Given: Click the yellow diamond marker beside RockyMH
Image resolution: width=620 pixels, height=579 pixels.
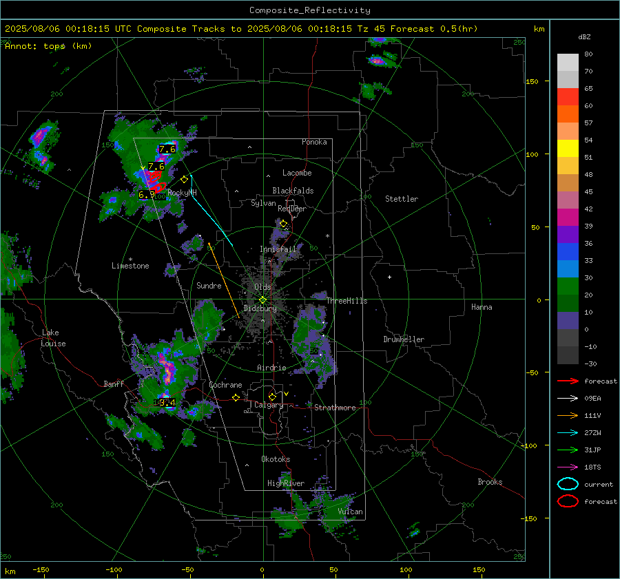Looking at the screenshot, I should point(184,180).
